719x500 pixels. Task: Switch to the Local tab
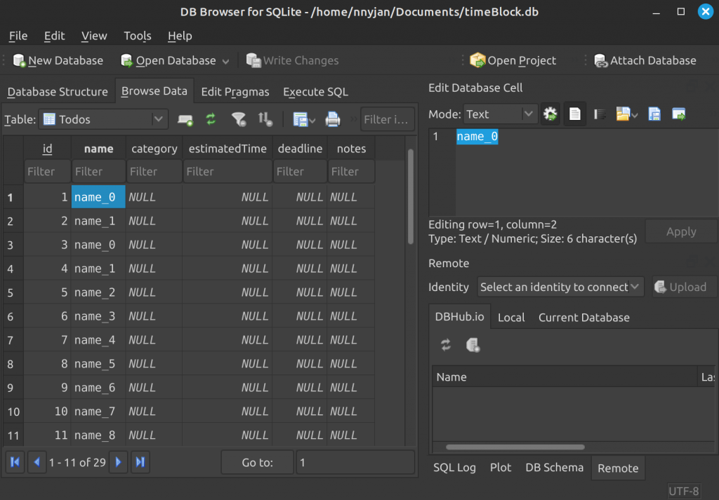[x=511, y=317]
